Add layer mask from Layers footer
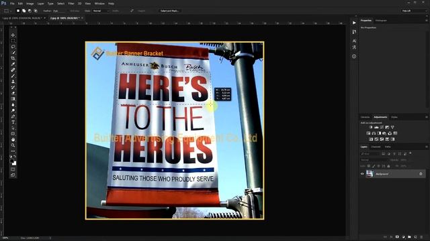Viewport: 430px width, 241px height. pos(397,237)
